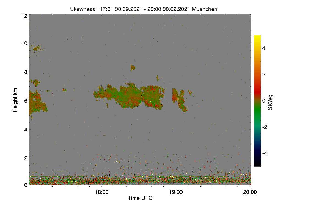This screenshot has height=220, width=330.
Task: Click the height axis tick label 2
Action: 26,158
